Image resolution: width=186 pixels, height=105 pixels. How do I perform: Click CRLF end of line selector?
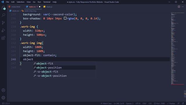(144, 104)
